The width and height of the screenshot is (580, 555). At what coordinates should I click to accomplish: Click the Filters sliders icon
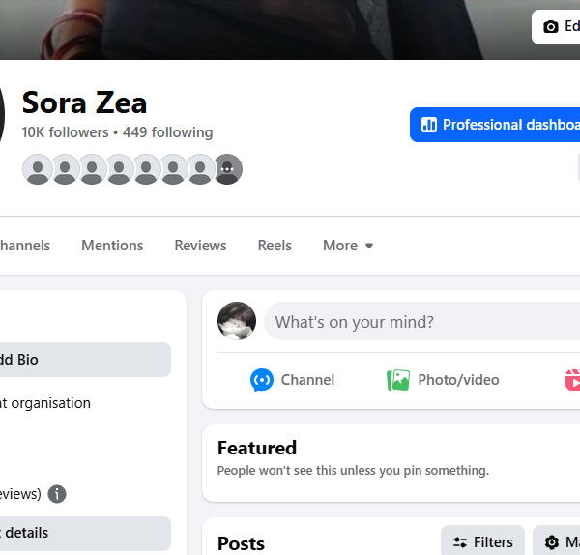pos(460,542)
